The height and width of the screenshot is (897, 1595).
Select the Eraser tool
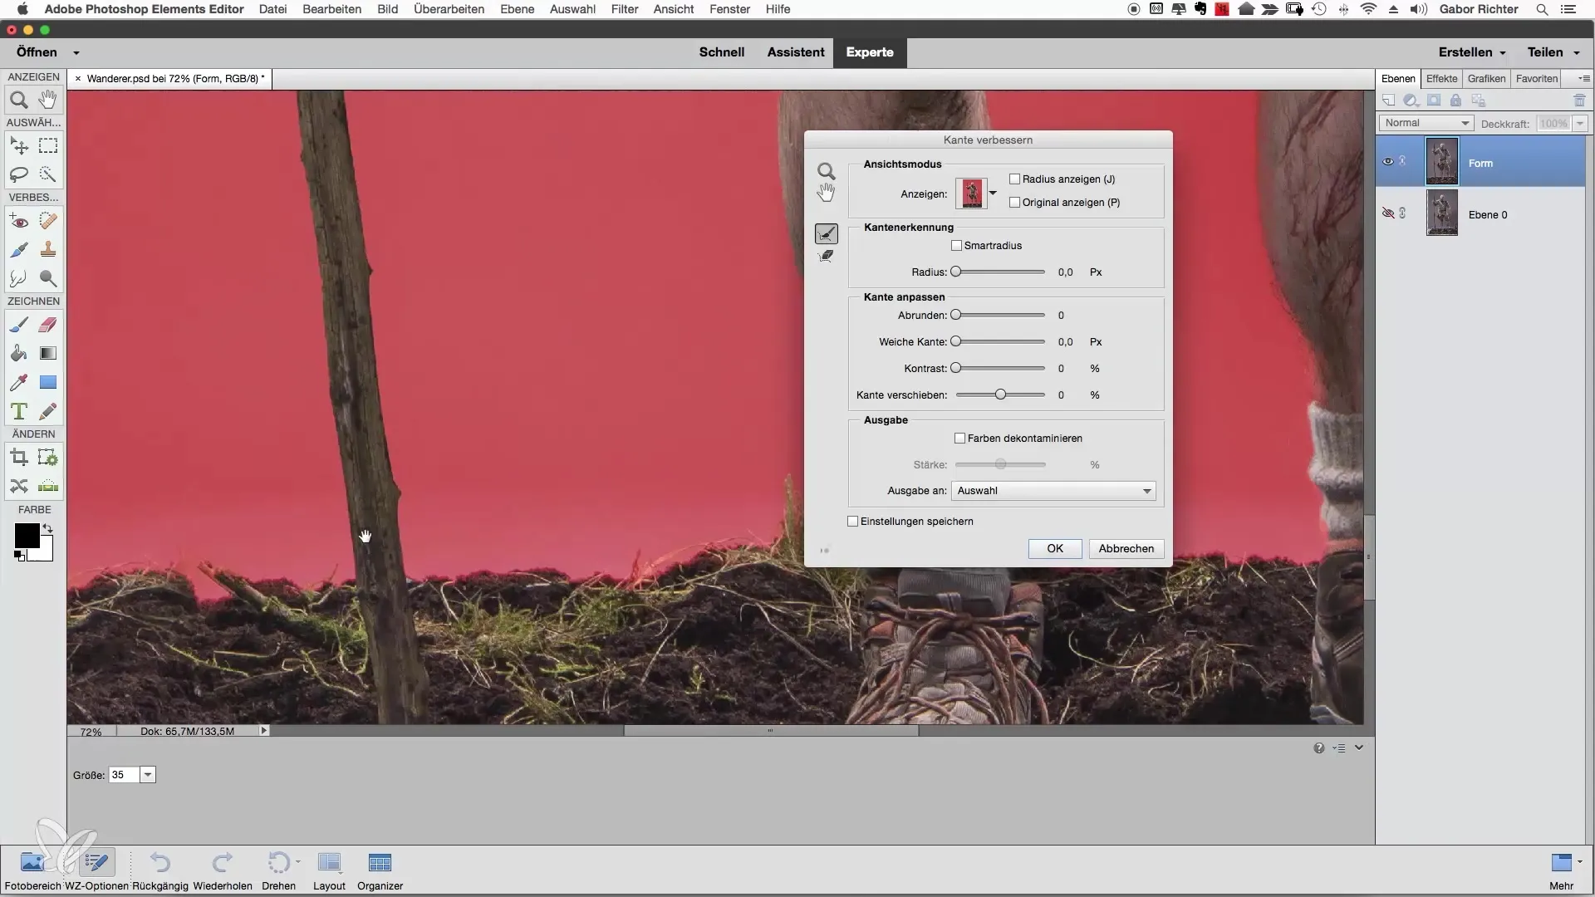click(x=48, y=325)
